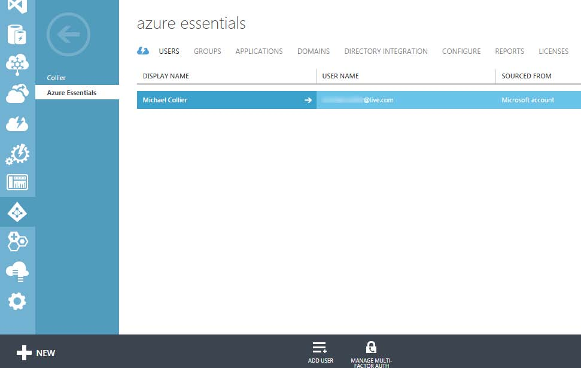Click the cloud with lightning bolt sidebar icon
The width and height of the screenshot is (581, 368).
[17, 123]
